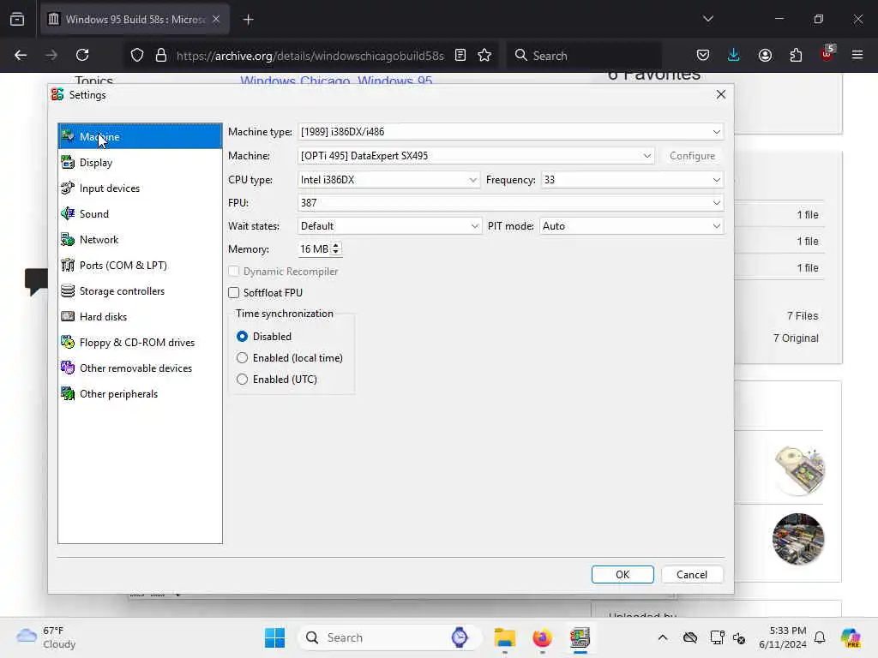
Task: Toggle the Softfloat FPU checkbox
Action: tap(234, 293)
